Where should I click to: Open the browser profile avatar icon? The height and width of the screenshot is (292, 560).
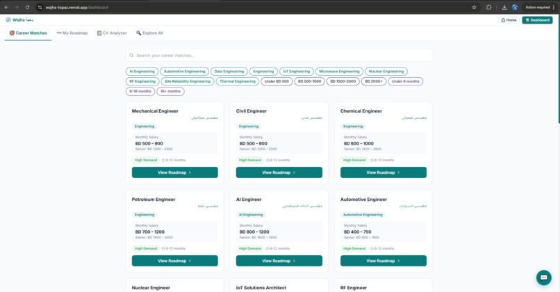pos(515,7)
